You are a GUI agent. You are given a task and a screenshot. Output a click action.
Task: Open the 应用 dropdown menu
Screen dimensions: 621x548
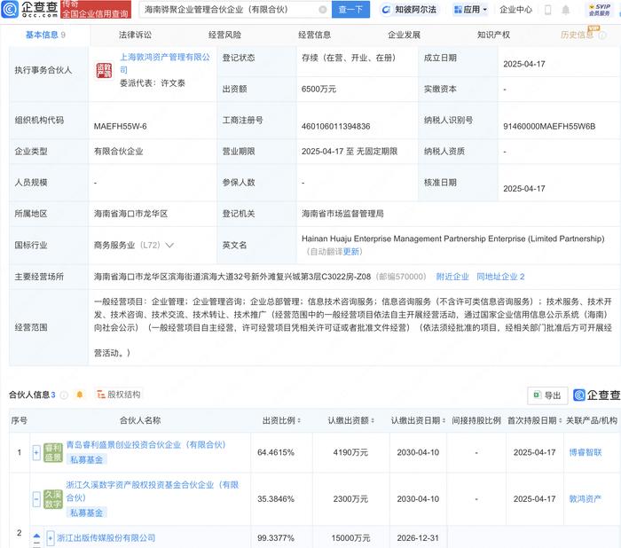point(470,10)
